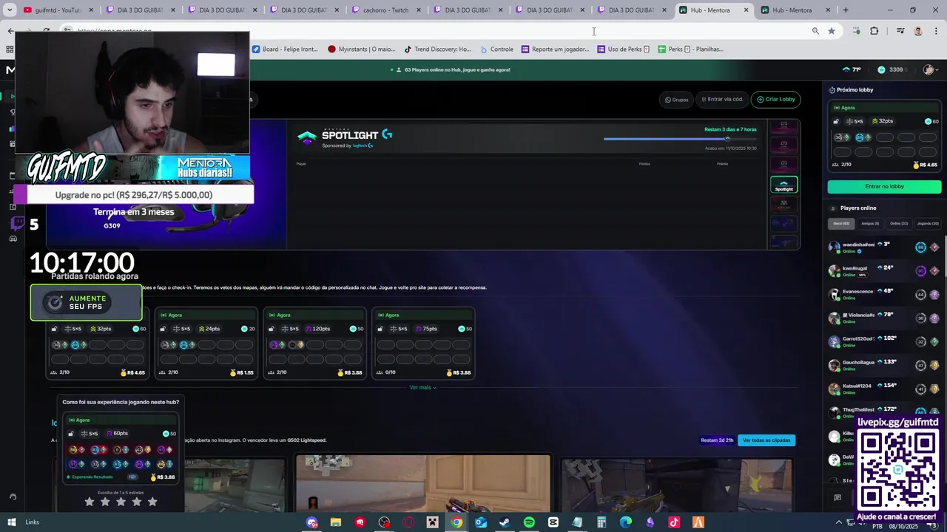947x532 pixels.
Task: Click Ver todas as clipadas button
Action: tap(766, 440)
